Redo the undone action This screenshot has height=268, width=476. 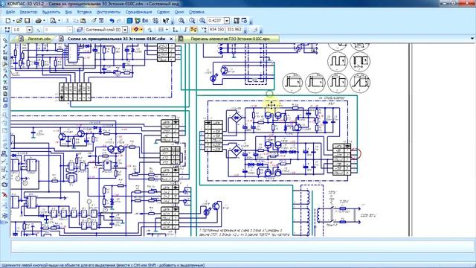[x=119, y=21]
